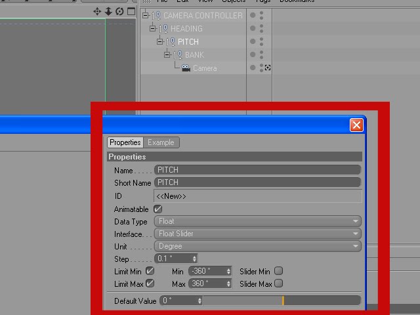Select the CAMERA CONTROLLER object
Image resolution: width=420 pixels, height=315 pixels.
point(203,16)
